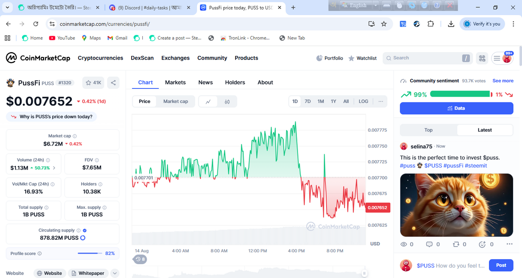Open the QR code scanner icon

point(482,58)
